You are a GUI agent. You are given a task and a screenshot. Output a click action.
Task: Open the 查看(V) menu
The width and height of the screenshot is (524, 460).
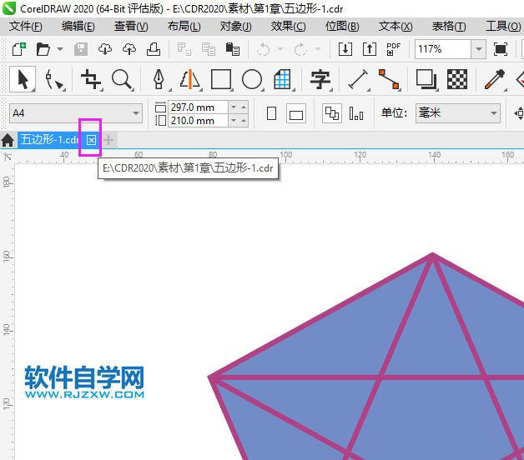click(131, 26)
